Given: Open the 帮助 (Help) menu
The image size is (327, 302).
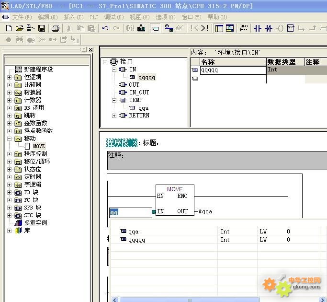Looking at the screenshot, I should (217, 17).
